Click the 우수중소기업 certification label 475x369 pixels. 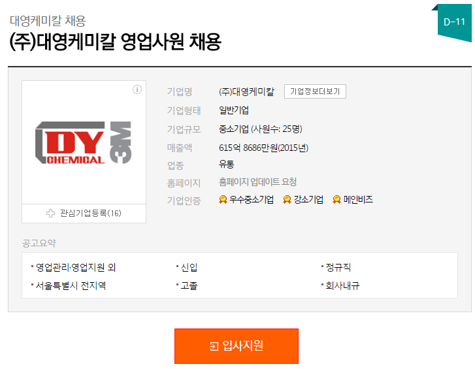(x=252, y=199)
